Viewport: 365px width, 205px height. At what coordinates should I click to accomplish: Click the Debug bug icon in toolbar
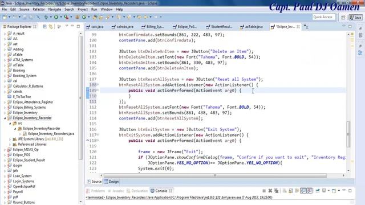click(46, 17)
